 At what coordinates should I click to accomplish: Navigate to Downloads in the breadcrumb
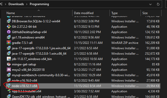(16, 4)
